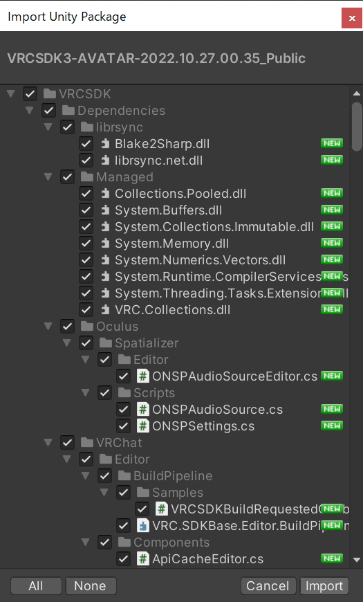Viewport: 363px width, 602px height.
Task: Select the System.Buffers.dll file name
Action: [169, 210]
